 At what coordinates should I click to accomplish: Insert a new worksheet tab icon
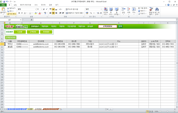click(61, 109)
